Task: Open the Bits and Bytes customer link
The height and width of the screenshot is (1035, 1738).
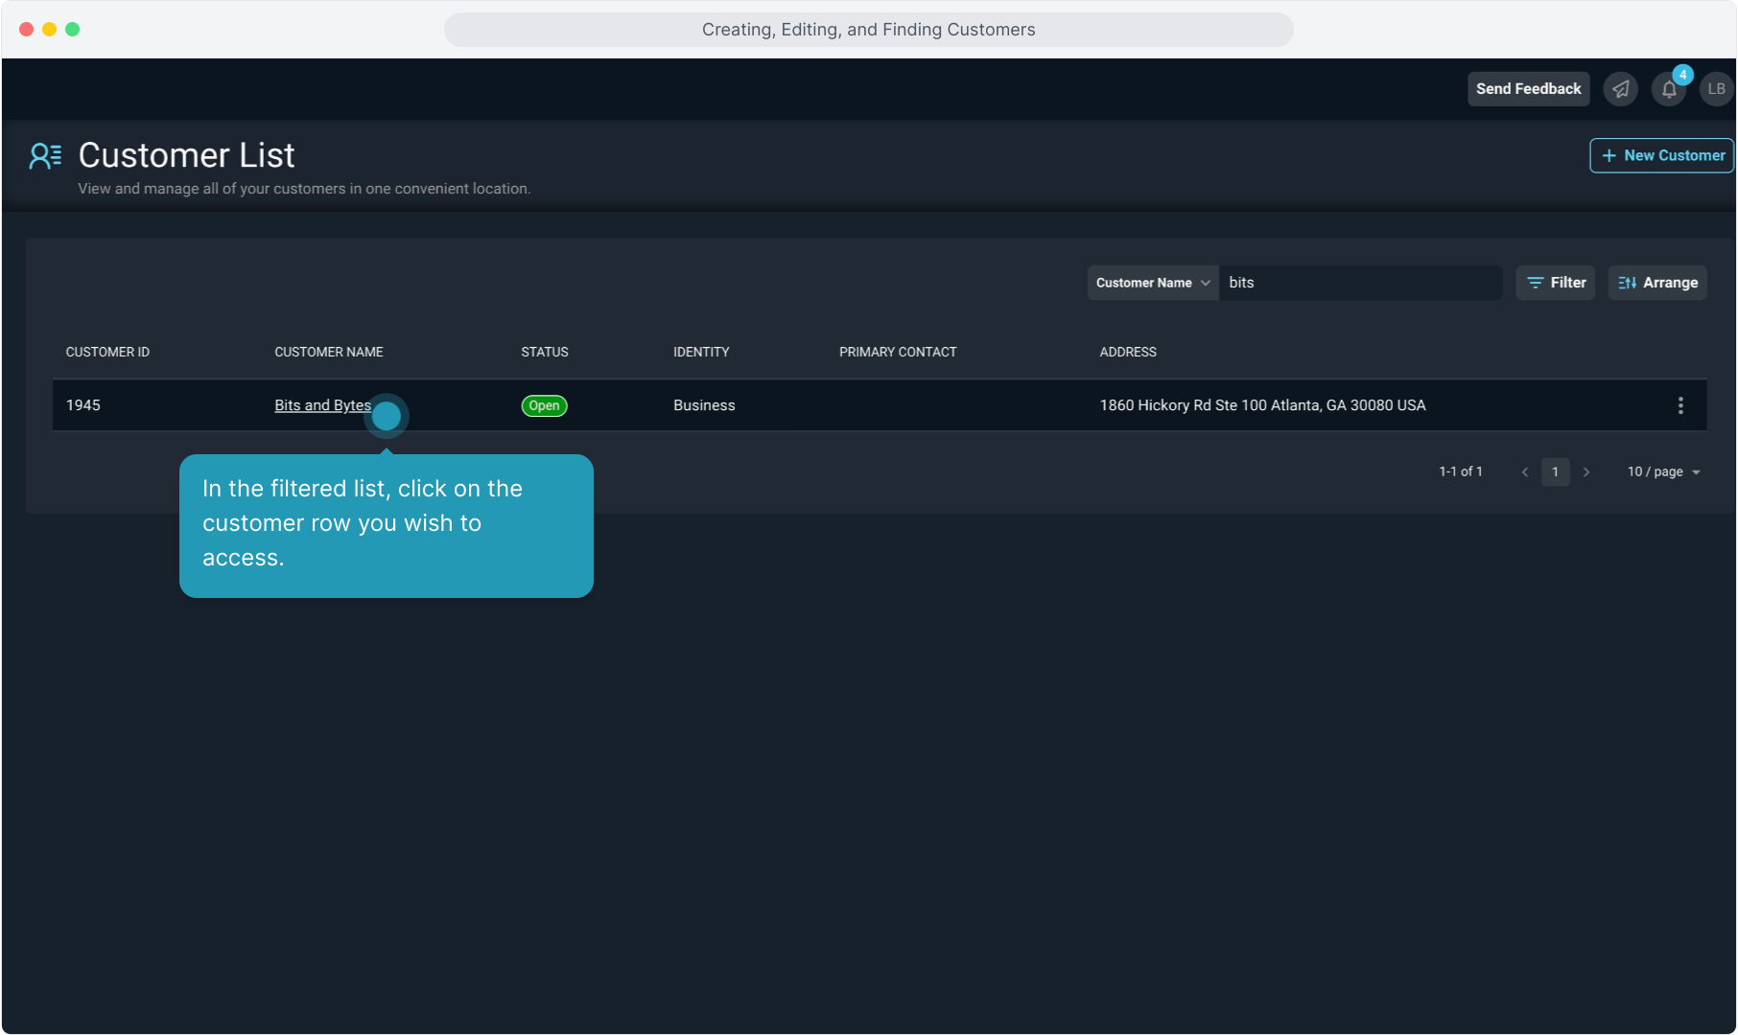Action: [321, 405]
